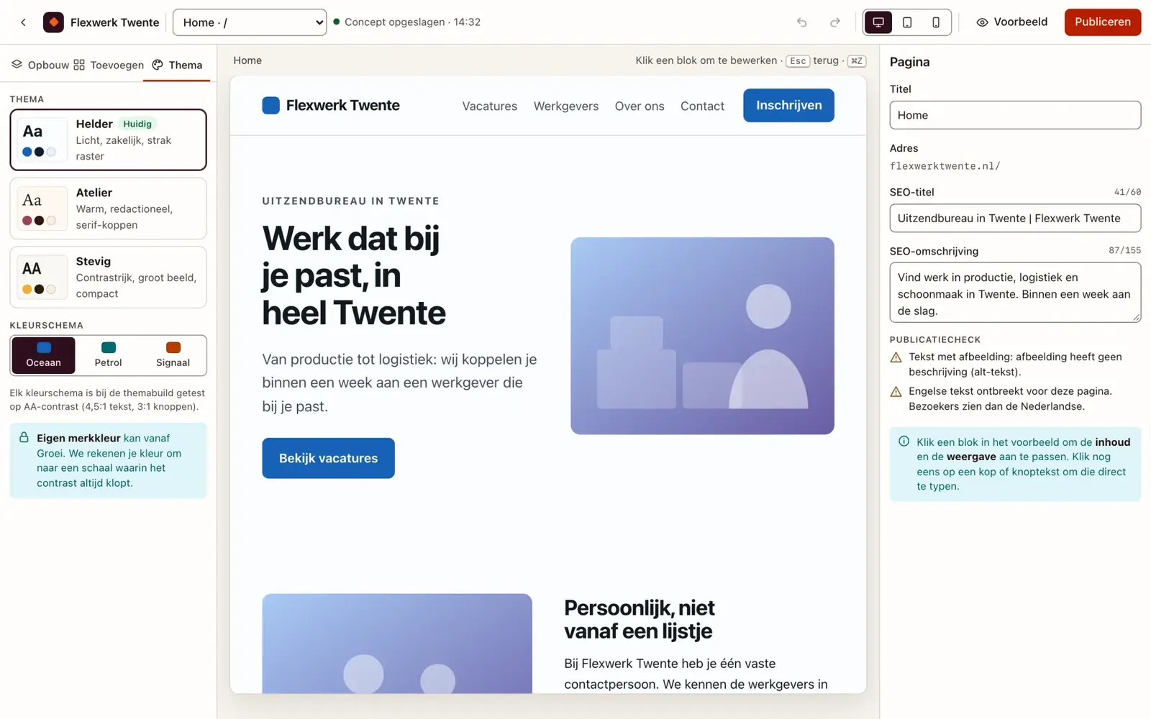The width and height of the screenshot is (1151, 719).
Task: Click the Titel input field
Action: [1015, 115]
